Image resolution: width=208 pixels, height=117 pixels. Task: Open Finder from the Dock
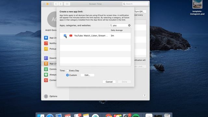41,115
